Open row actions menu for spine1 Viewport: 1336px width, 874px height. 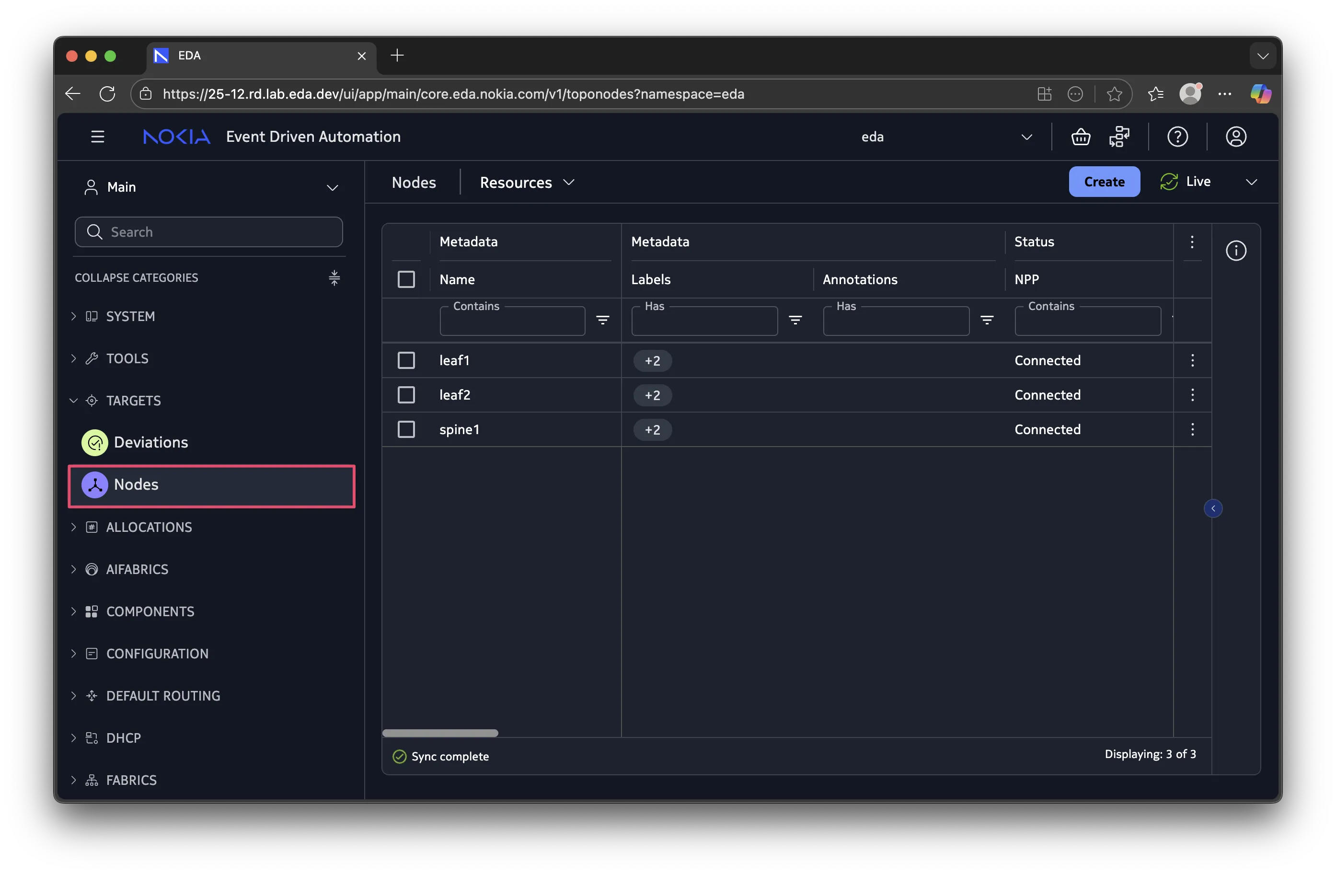coord(1192,429)
